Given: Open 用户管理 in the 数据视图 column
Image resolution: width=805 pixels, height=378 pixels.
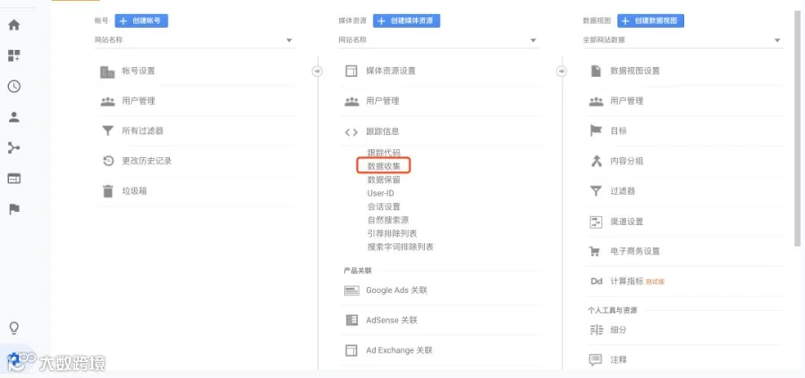Looking at the screenshot, I should [626, 101].
